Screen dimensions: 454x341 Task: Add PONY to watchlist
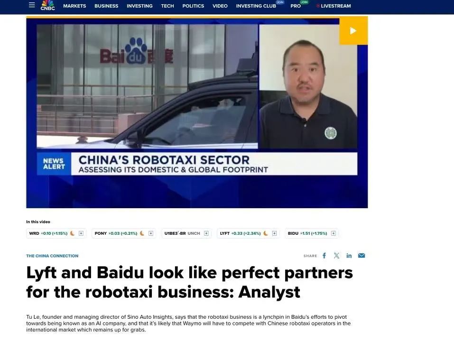pos(151,233)
